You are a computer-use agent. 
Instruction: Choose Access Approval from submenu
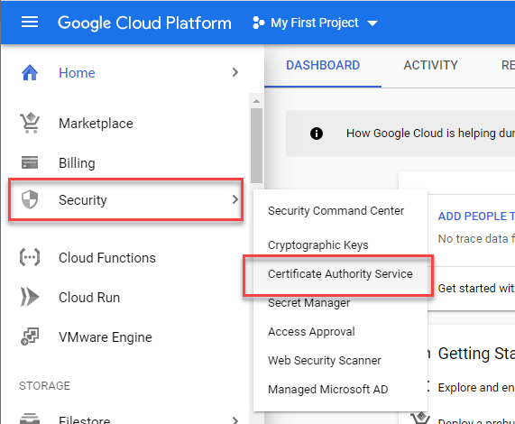pyautogui.click(x=311, y=332)
